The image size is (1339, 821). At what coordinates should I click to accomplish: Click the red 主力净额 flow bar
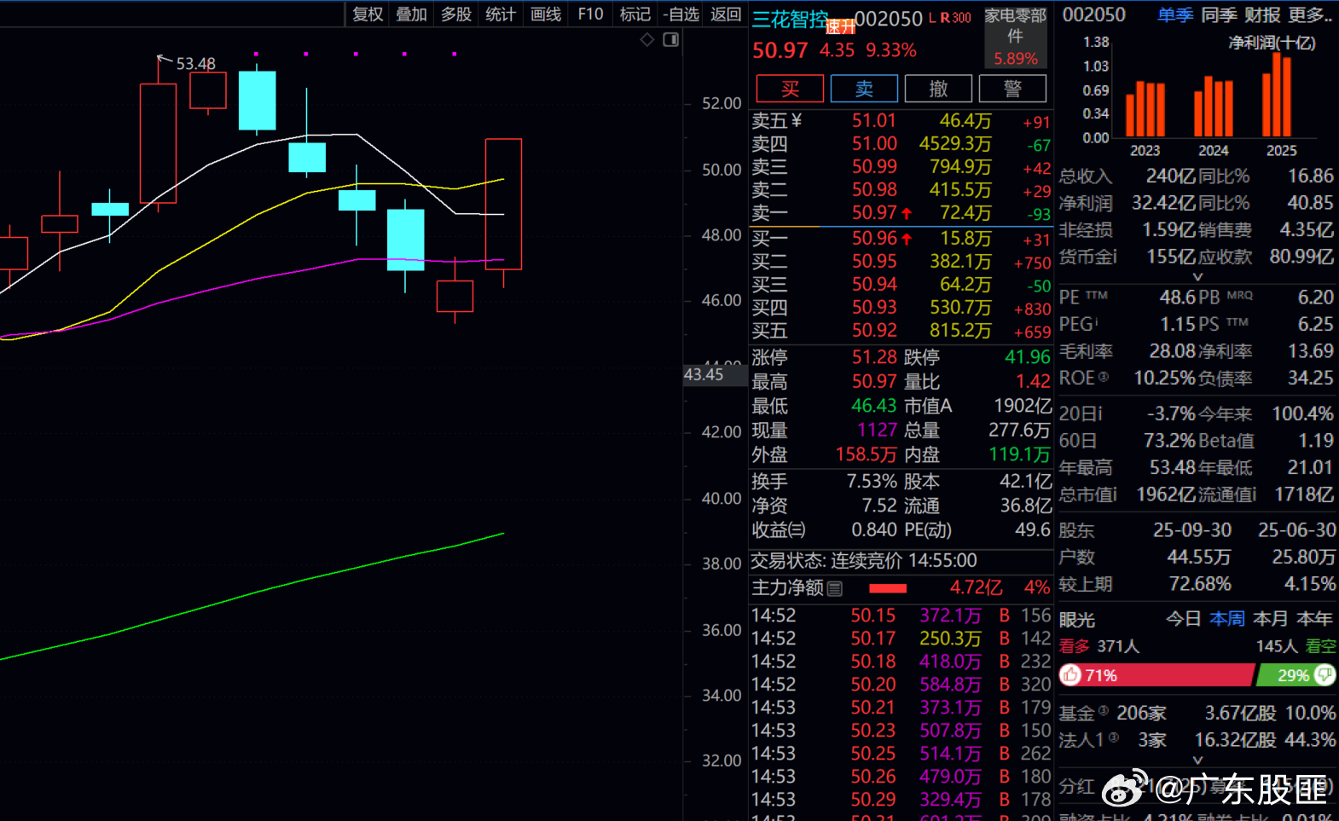point(888,588)
